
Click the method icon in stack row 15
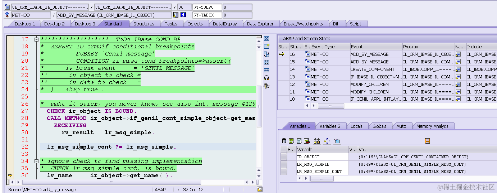coord(307,62)
